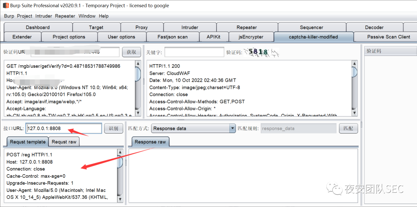
Task: Open the Burp menu
Action: pyautogui.click(x=9, y=16)
